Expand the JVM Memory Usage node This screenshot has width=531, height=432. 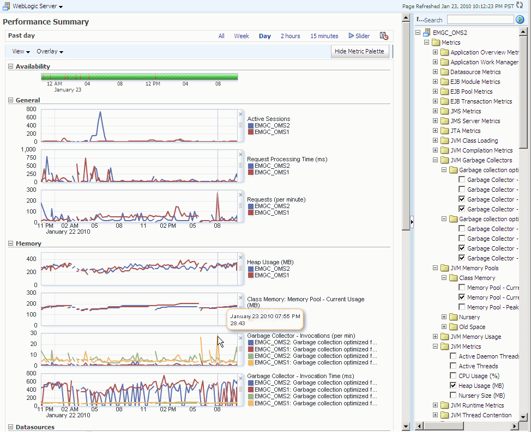(x=436, y=336)
